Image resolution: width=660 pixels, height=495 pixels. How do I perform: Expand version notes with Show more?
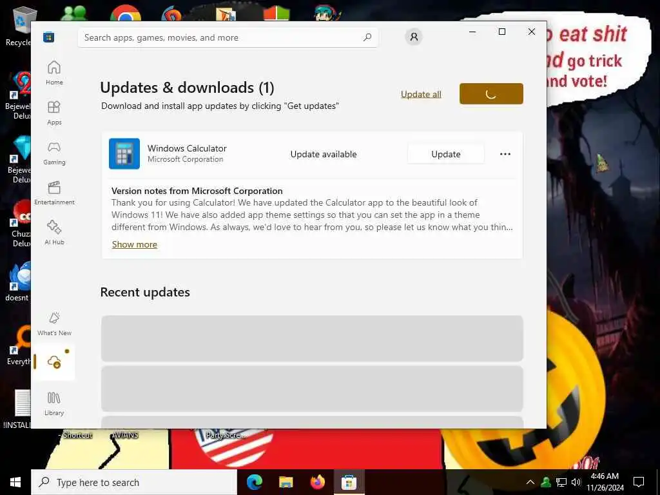(x=134, y=244)
